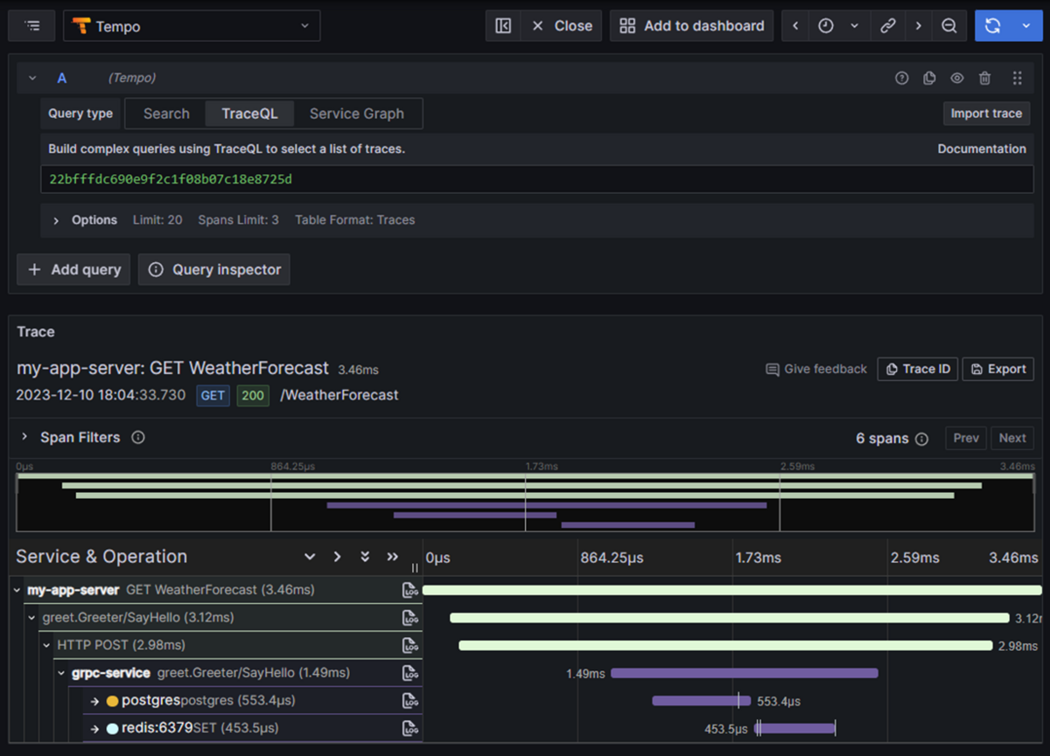Expand the time range dropdown chevron
The image size is (1050, 756).
point(855,26)
